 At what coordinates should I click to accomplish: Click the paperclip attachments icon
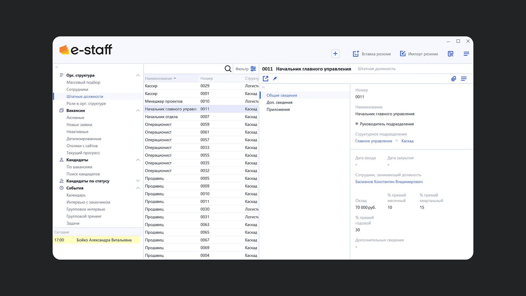pos(454,79)
